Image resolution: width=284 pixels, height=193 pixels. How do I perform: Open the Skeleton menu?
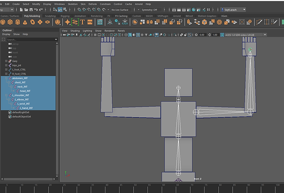pyautogui.click(x=72, y=4)
